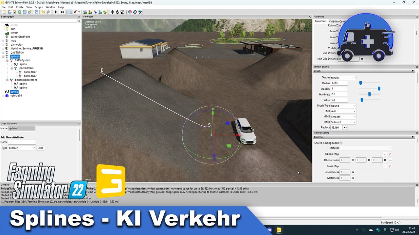Click the green Reload arrows icon

coord(20,12)
